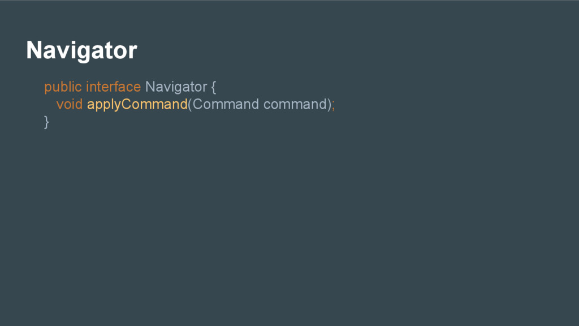579x326 pixels.
Task: Click the applyCommand method name
Action: click(137, 105)
